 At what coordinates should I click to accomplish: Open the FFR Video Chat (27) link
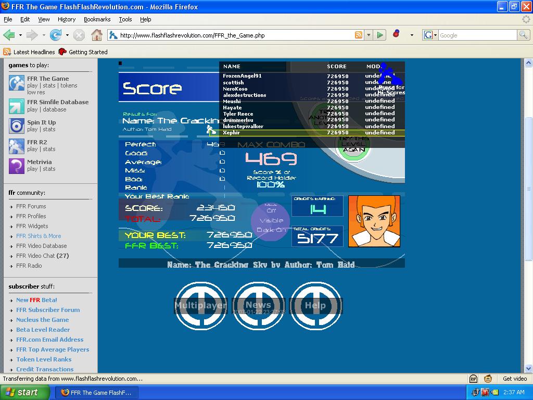(43, 255)
